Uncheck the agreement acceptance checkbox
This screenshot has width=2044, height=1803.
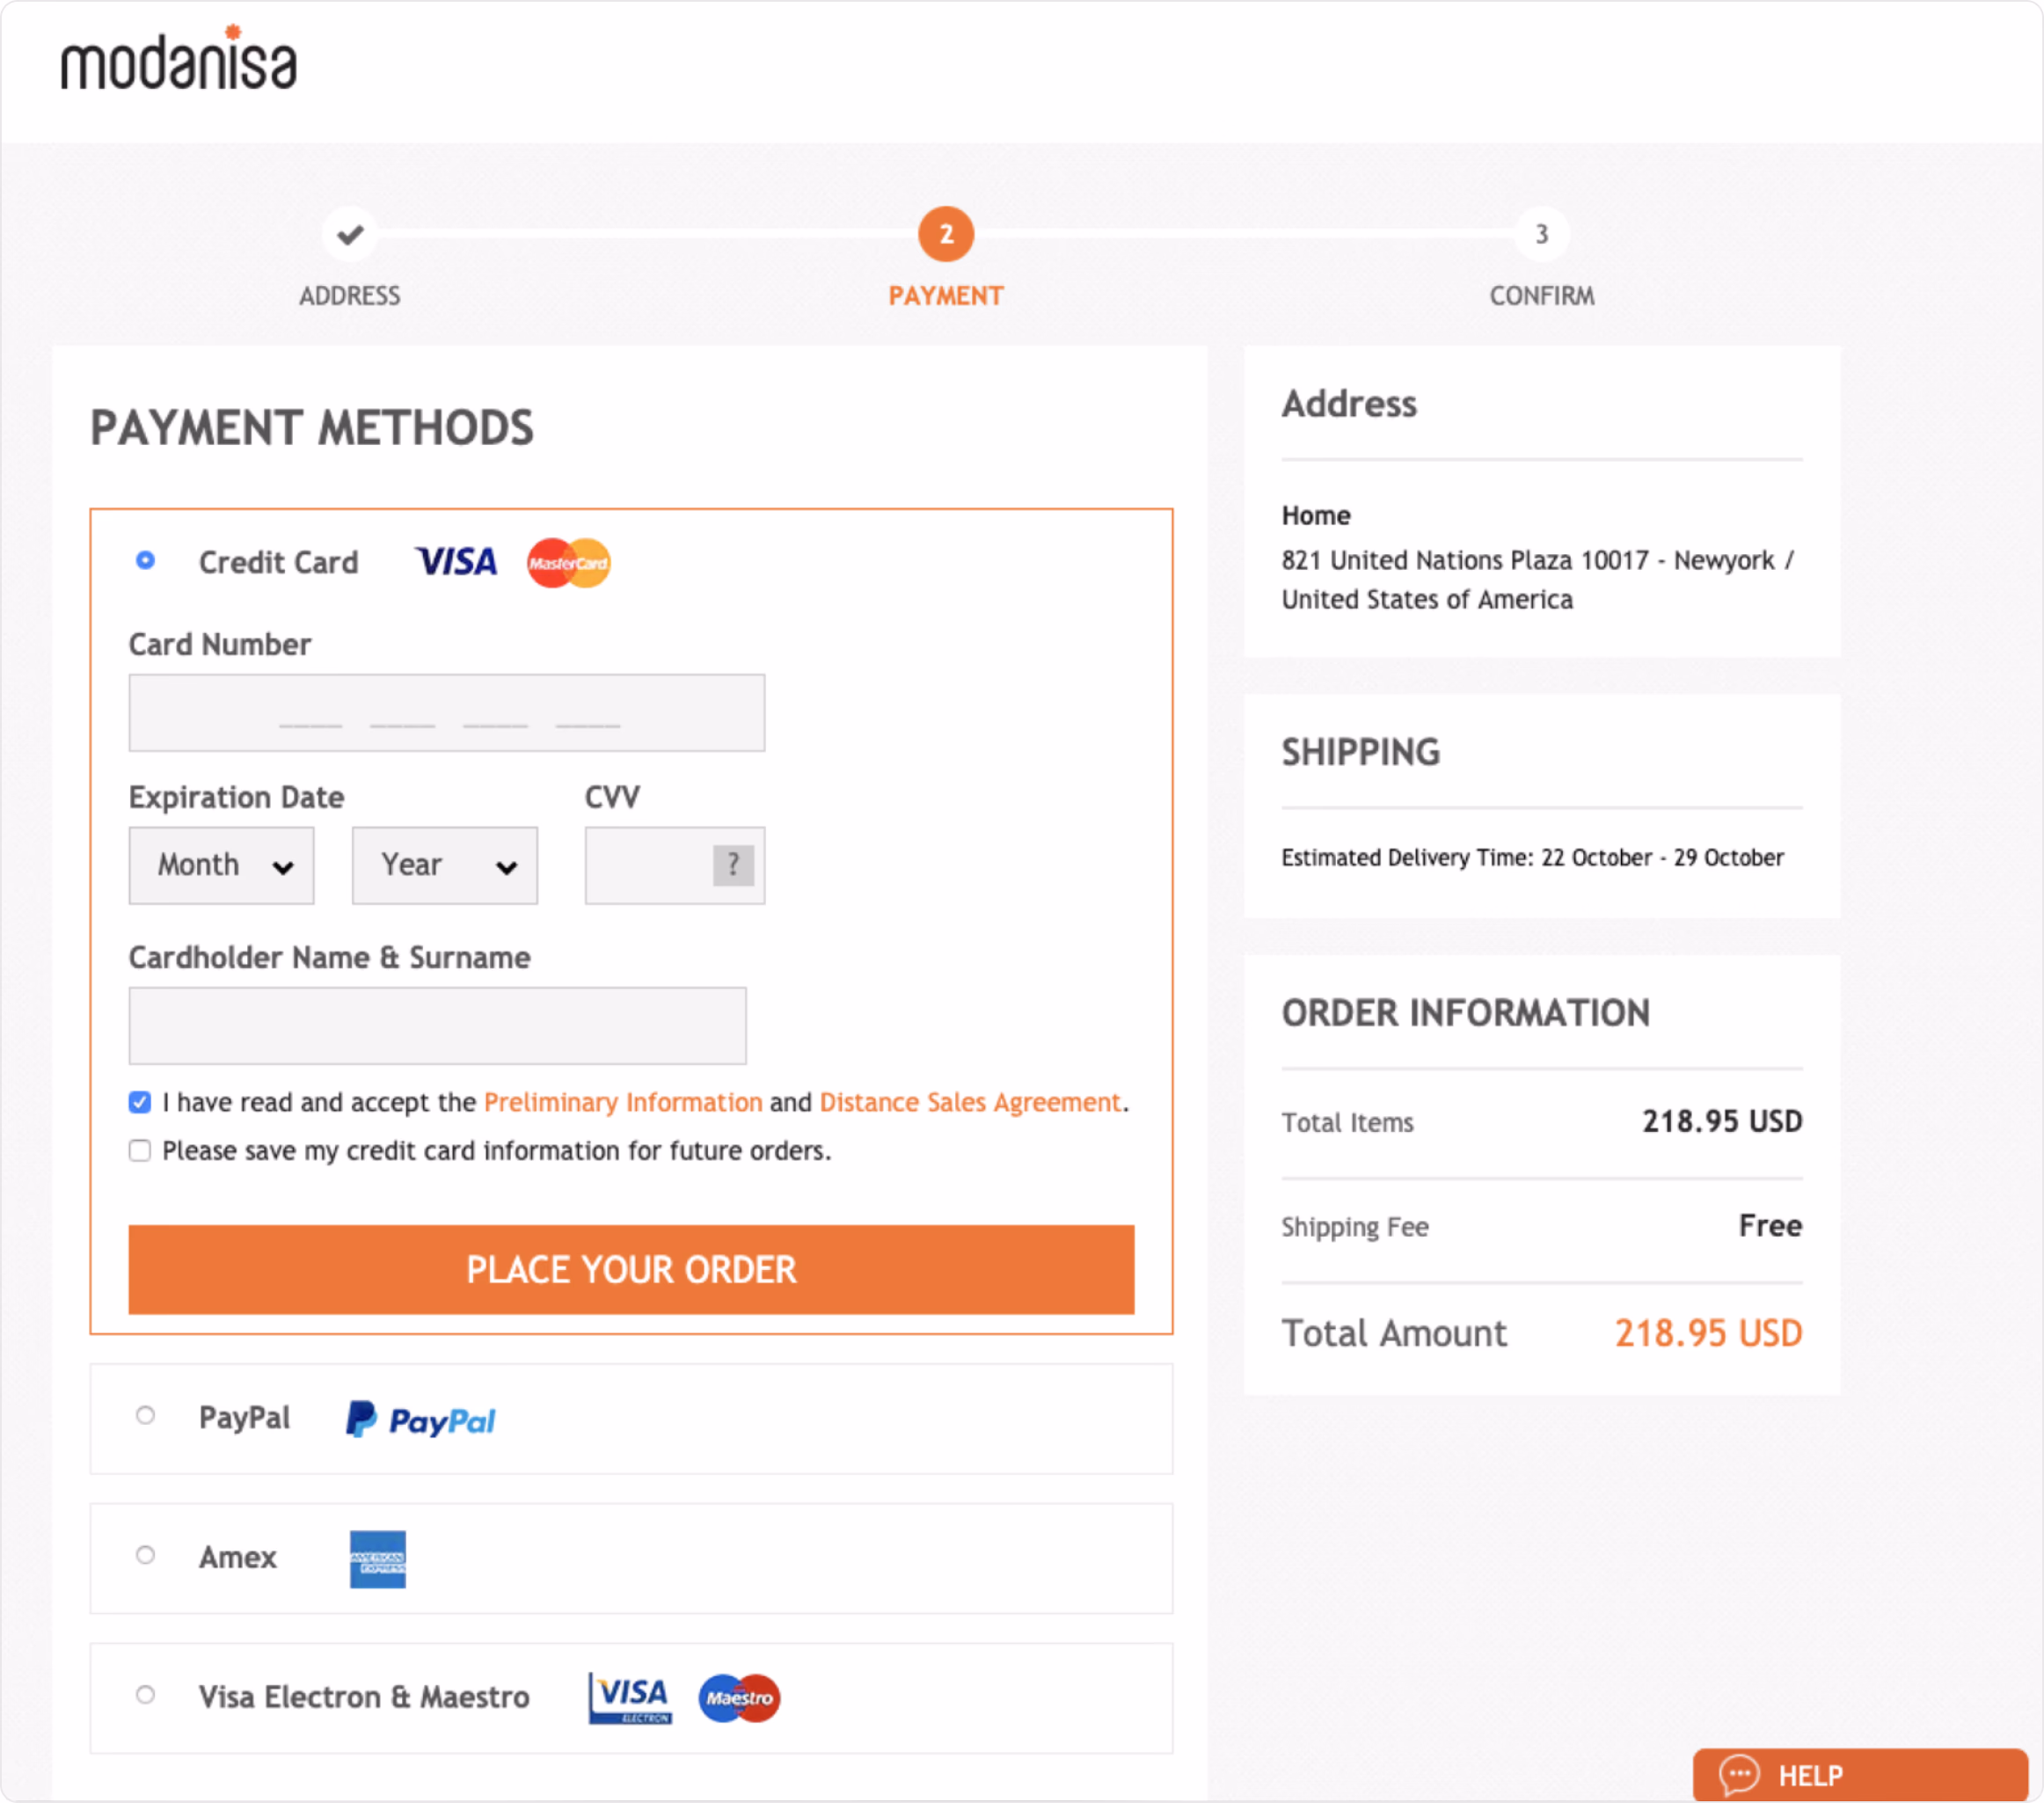(x=140, y=1102)
